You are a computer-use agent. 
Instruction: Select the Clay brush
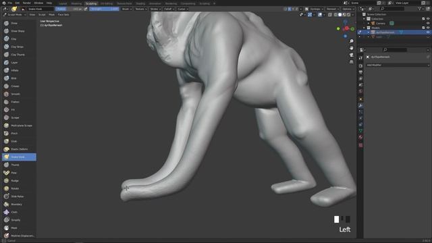pyautogui.click(x=19, y=39)
